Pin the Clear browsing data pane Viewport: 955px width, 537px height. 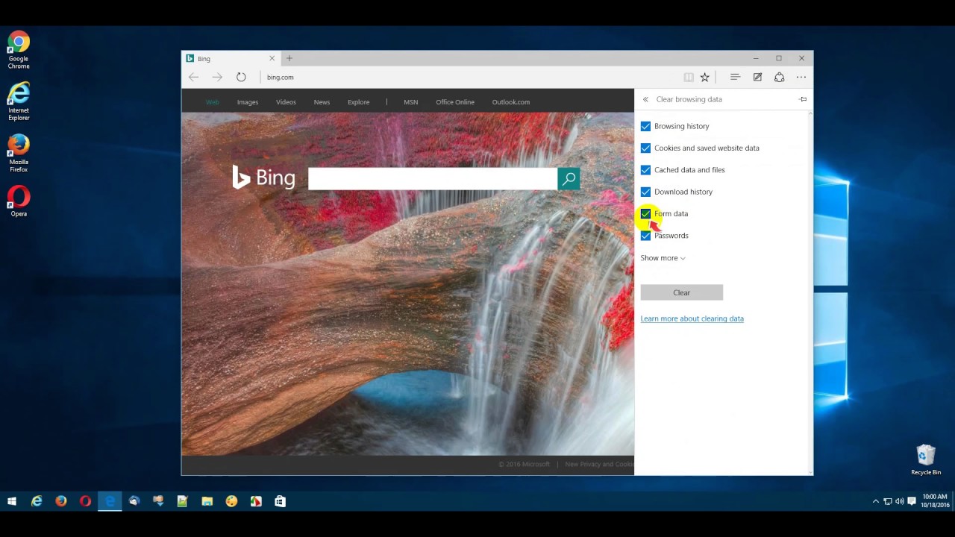803,99
